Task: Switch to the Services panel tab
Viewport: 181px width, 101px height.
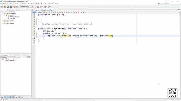Action: (15, 10)
